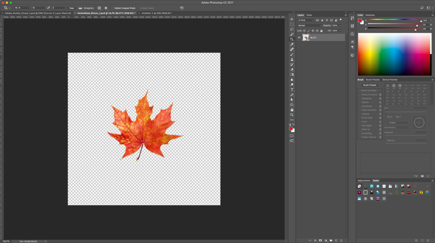The height and width of the screenshot is (243, 435).
Task: Select the Move tool
Action: coord(292,19)
